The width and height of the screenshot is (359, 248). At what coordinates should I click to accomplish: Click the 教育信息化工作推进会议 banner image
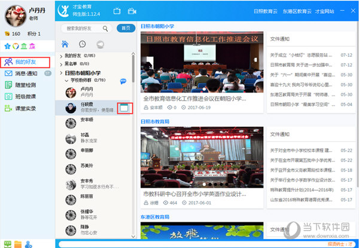[x=202, y=62]
